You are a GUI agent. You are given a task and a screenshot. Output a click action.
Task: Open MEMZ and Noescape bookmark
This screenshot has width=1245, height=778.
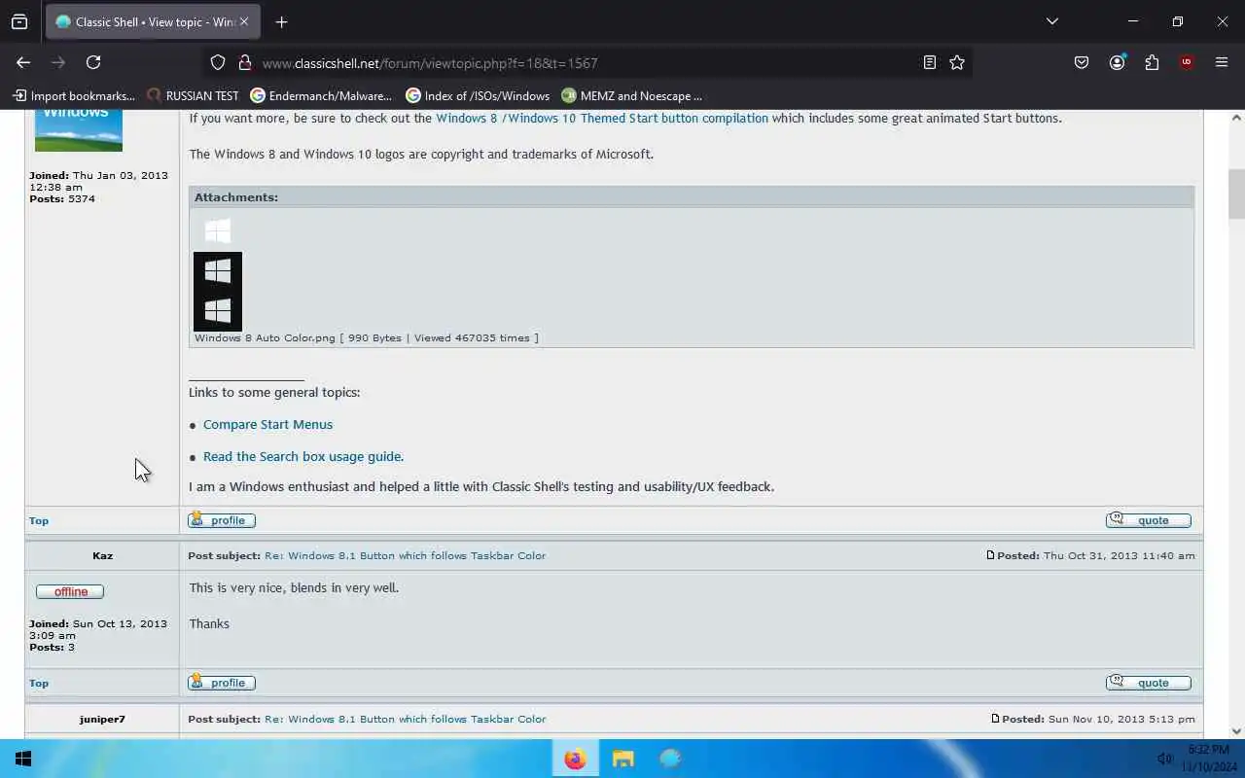pos(631,95)
